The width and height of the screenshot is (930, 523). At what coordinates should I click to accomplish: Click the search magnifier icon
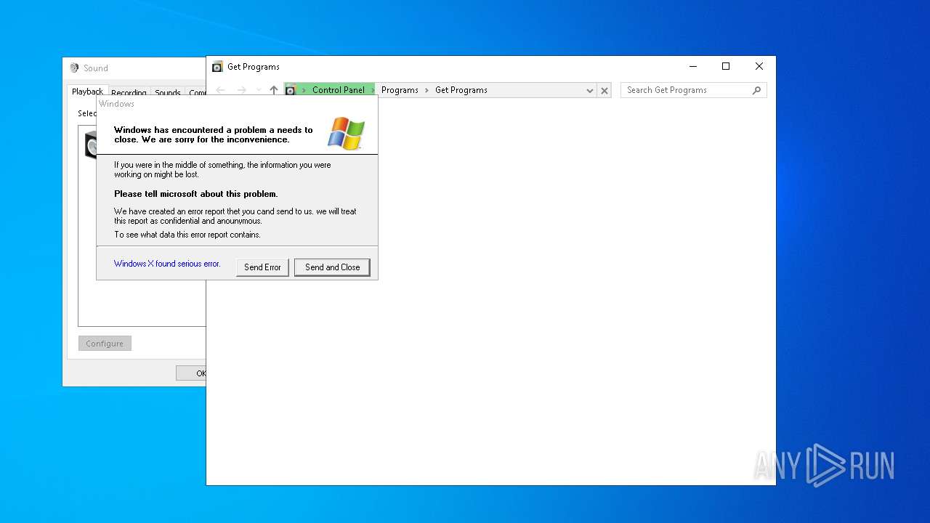(x=756, y=90)
